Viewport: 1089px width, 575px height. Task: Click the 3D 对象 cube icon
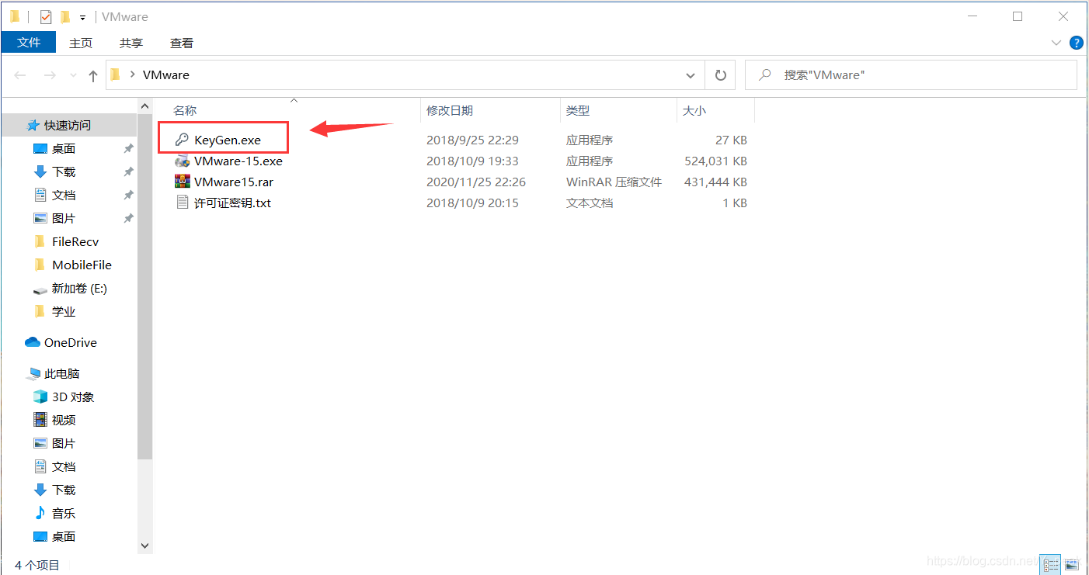point(40,397)
